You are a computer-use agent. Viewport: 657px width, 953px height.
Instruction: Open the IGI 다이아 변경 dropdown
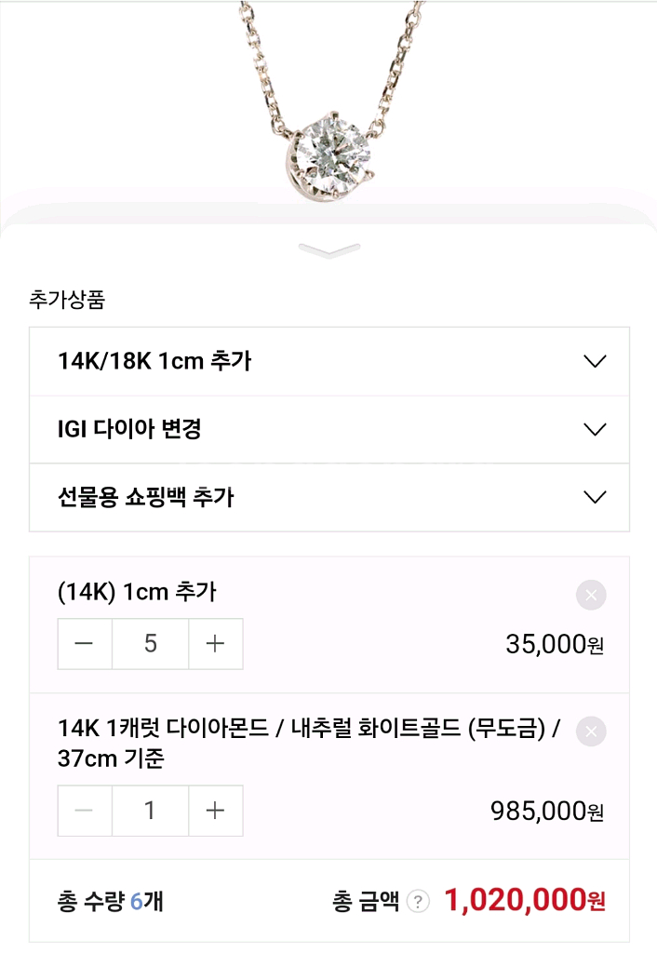point(328,429)
